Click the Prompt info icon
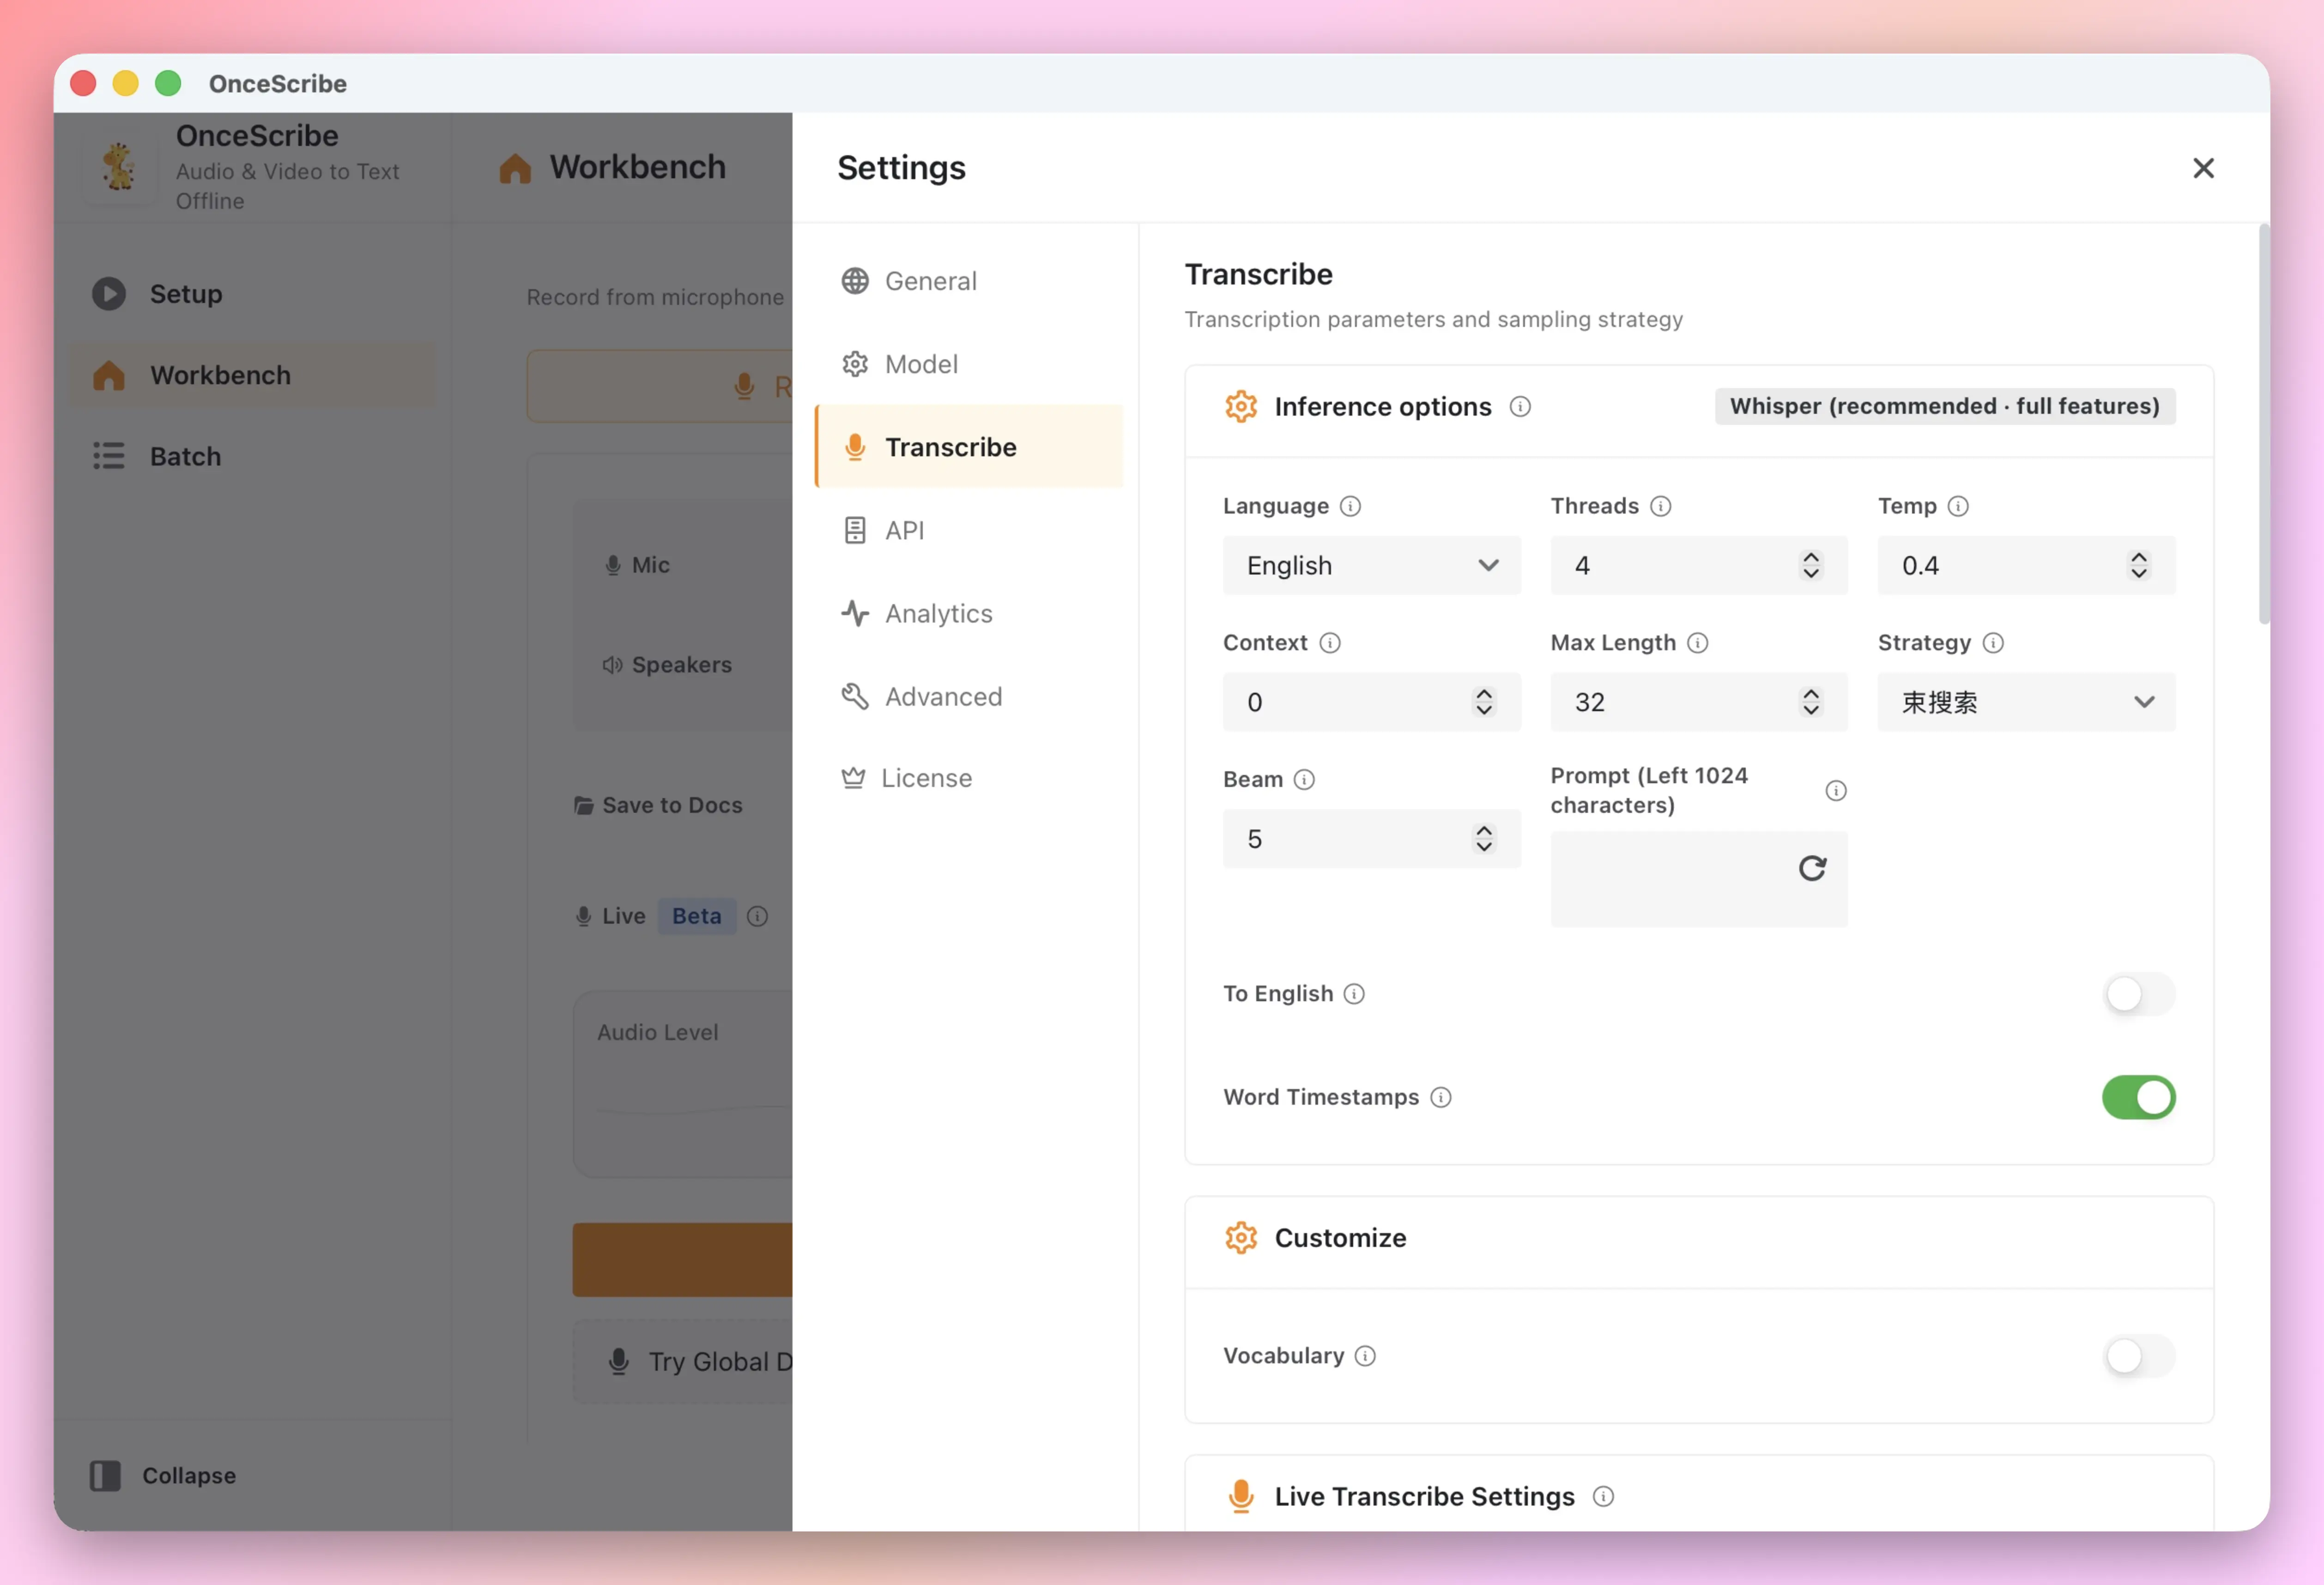Screen dimensions: 2324x1585 [x=1835, y=791]
